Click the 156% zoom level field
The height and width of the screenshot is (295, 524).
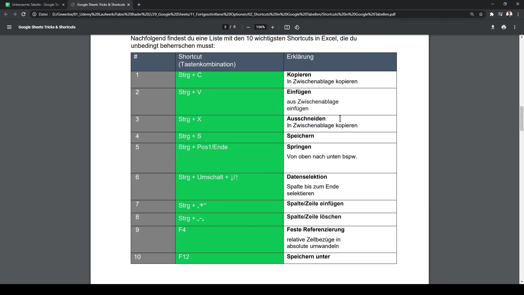[x=260, y=27]
